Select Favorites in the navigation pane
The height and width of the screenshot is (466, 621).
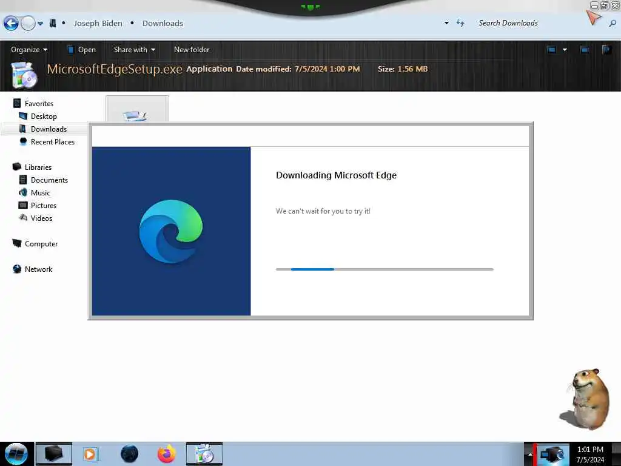tap(39, 103)
